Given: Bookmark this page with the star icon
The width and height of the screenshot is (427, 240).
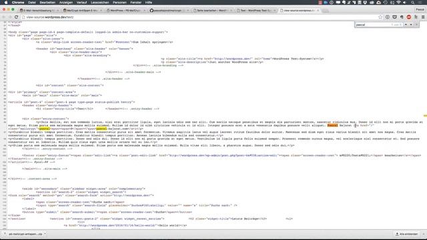Looking at the screenshot, I should (x=380, y=17).
